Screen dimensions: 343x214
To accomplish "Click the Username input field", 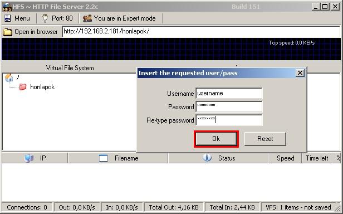I will [229, 94].
